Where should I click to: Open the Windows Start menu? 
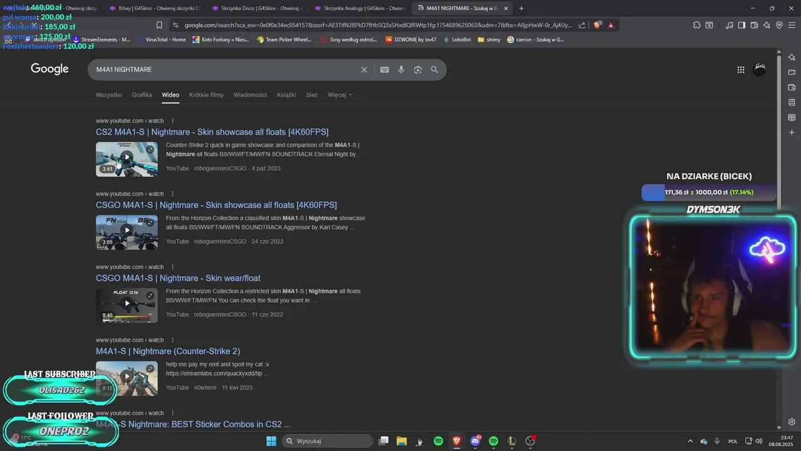(x=271, y=441)
